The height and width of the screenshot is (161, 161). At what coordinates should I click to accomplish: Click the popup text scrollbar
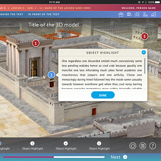tap(144, 66)
